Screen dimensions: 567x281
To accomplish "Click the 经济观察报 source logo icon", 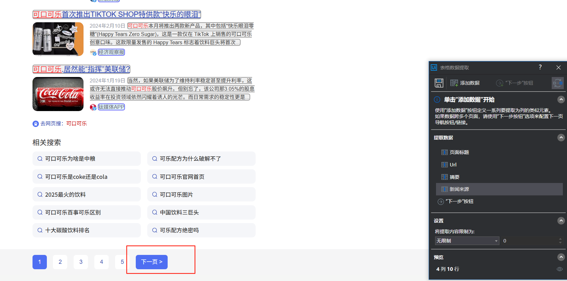I will click(93, 53).
